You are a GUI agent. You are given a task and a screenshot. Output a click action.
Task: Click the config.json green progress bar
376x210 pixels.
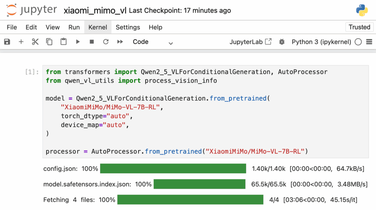(173, 169)
